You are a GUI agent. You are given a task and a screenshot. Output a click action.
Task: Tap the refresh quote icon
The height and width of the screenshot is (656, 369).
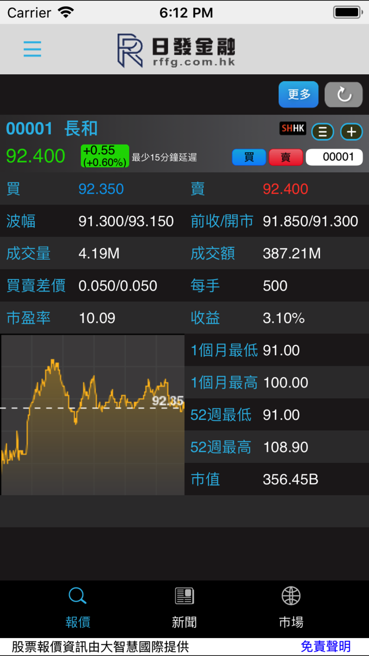(343, 94)
